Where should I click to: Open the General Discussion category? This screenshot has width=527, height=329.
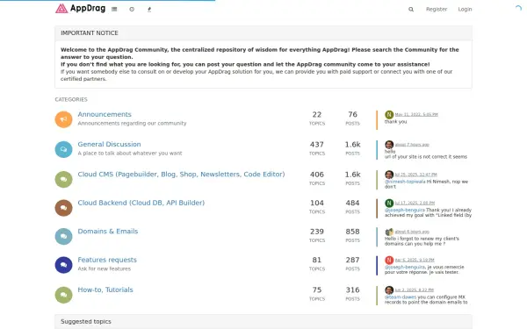[109, 145]
